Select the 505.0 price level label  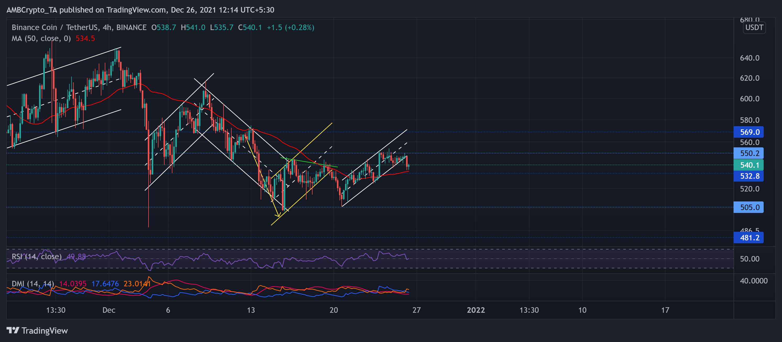pos(748,207)
